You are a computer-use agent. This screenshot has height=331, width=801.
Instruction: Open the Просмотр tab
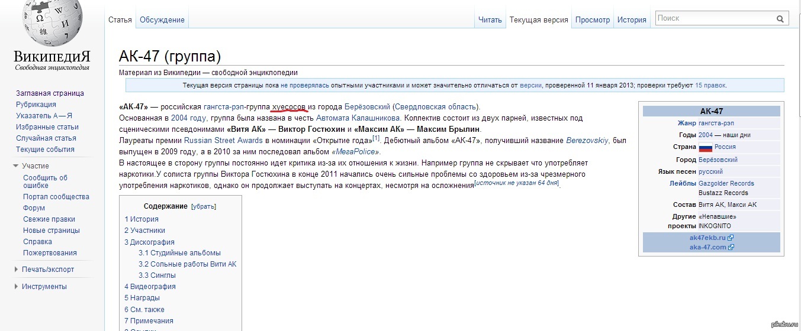(593, 20)
